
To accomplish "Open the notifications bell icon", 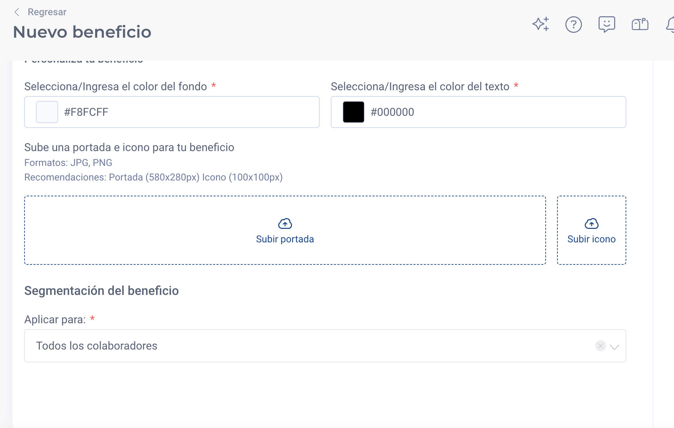I will (x=670, y=25).
